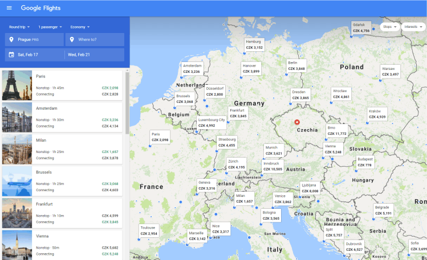Click the Vienna destination photo
427x260 pixels.
17,245
